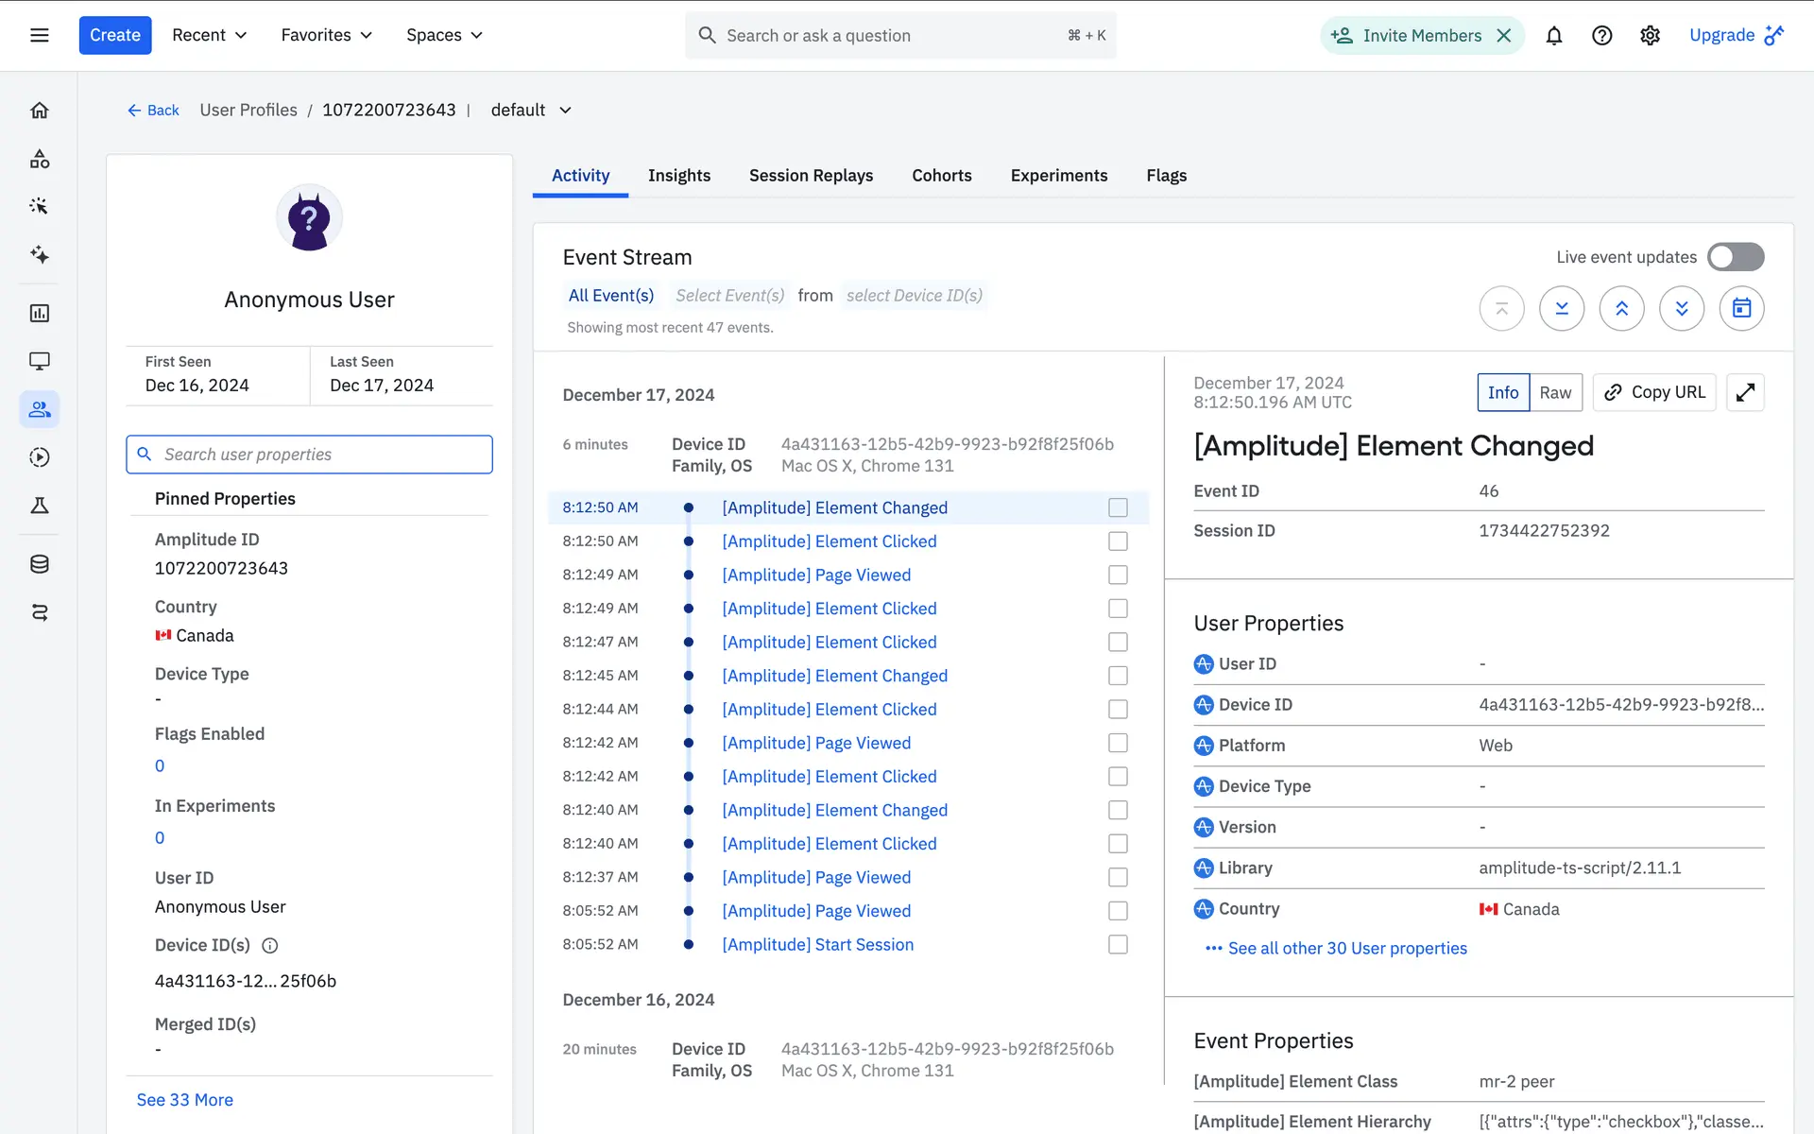Switch to the Session Replays tab
The width and height of the screenshot is (1814, 1134).
coord(811,176)
